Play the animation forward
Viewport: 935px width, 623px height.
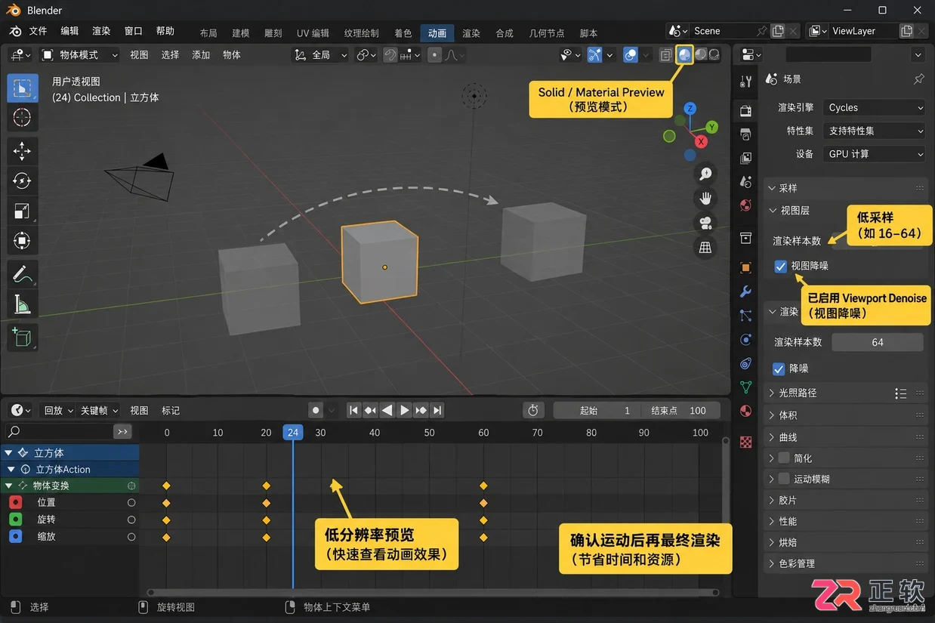click(x=404, y=410)
